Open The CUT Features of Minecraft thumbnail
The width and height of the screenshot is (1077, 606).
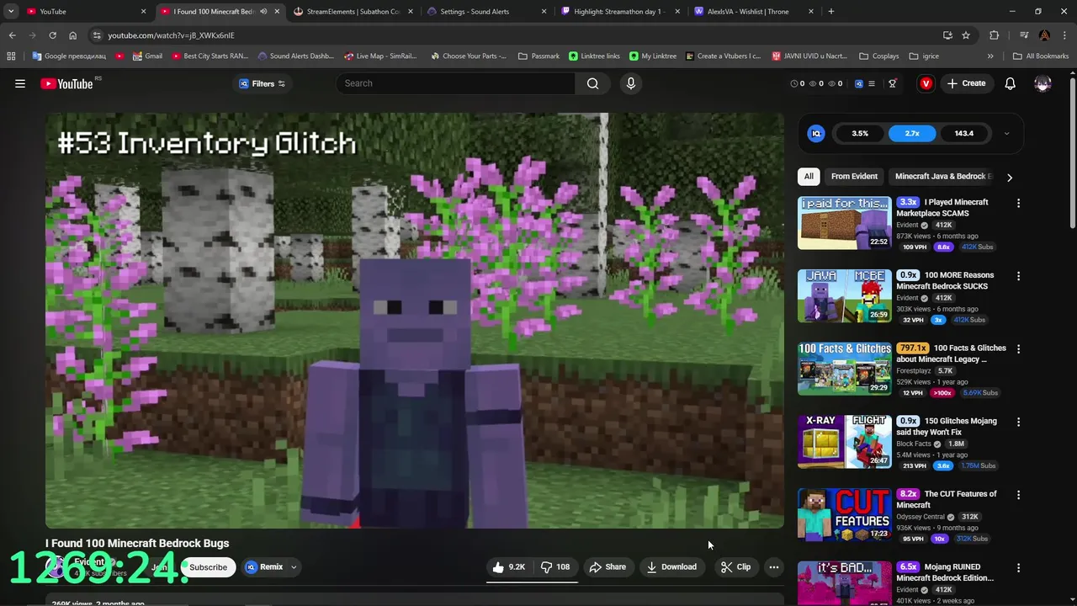(x=845, y=514)
